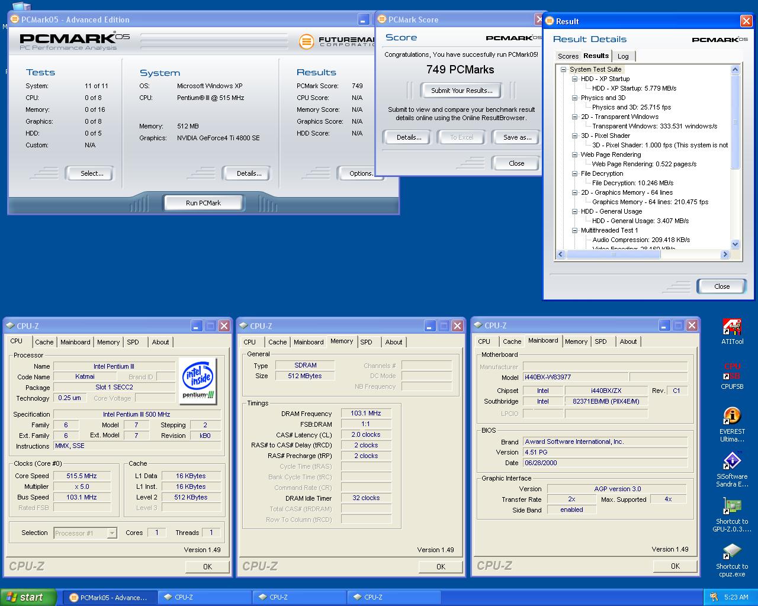This screenshot has width=758, height=606.
Task: Launch the CPUFSB desktop icon
Action: (x=732, y=375)
